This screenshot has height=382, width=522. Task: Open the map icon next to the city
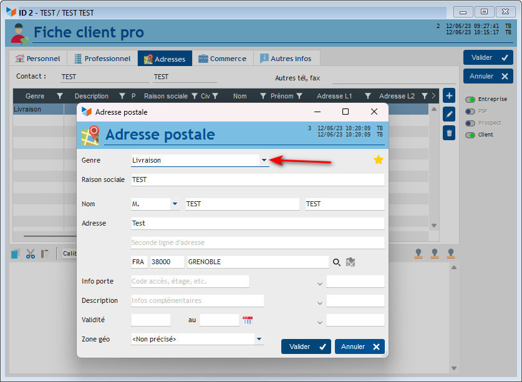click(x=350, y=262)
